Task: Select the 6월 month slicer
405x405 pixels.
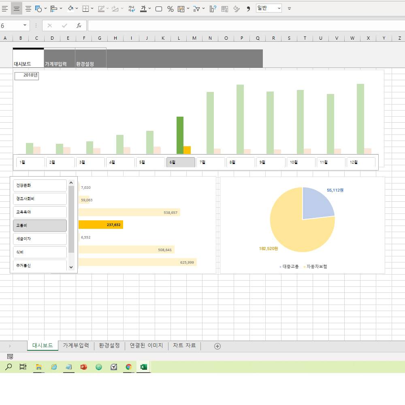Action: coord(181,162)
